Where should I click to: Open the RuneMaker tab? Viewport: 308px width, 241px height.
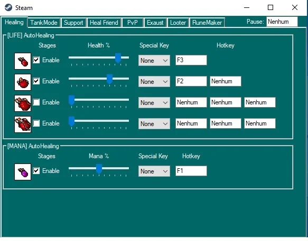click(x=207, y=23)
